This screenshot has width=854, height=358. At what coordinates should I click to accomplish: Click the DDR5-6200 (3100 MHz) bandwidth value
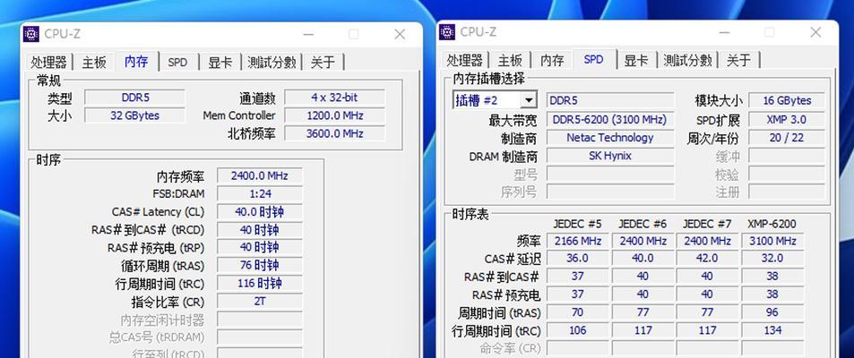[610, 120]
